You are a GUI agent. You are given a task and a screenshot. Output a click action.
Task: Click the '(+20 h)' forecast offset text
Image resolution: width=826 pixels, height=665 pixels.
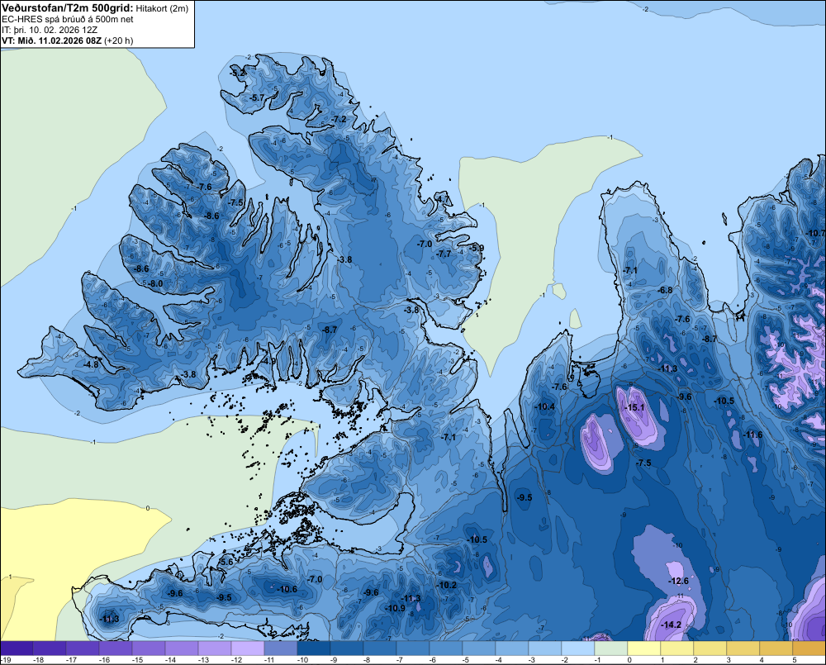[x=118, y=40]
